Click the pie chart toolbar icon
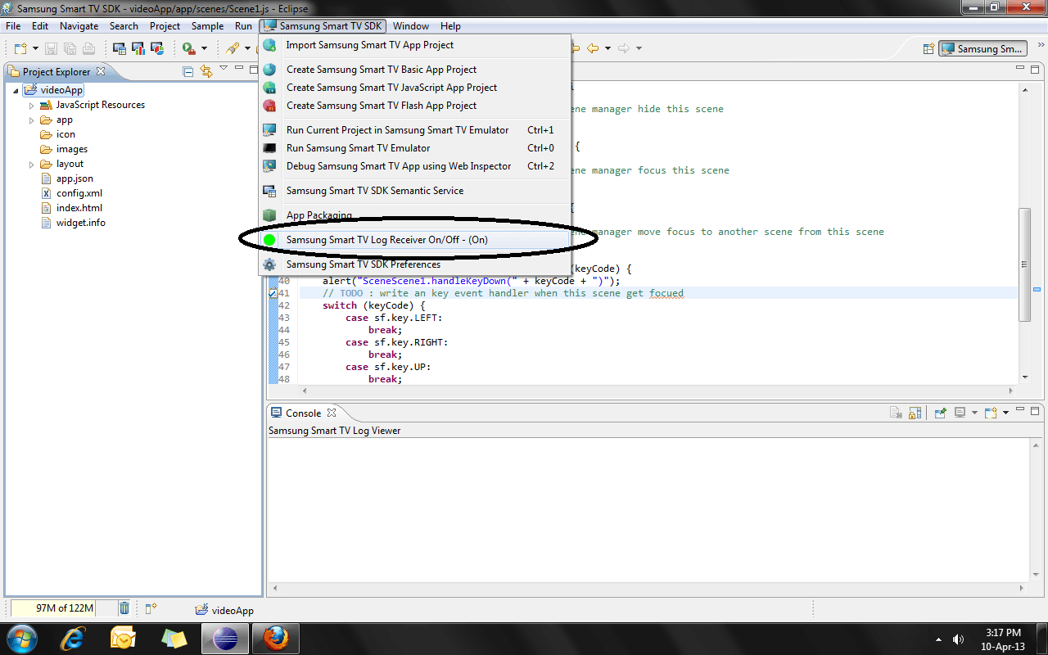Viewport: 1048px width, 655px height. point(157,49)
